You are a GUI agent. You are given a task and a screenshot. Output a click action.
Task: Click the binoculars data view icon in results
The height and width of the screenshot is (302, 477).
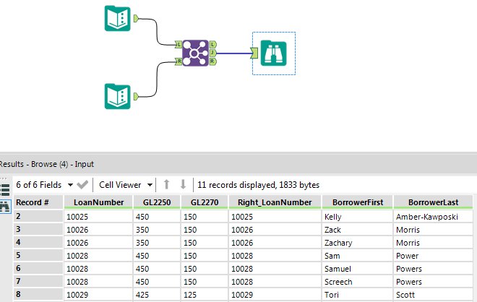click(x=5, y=207)
